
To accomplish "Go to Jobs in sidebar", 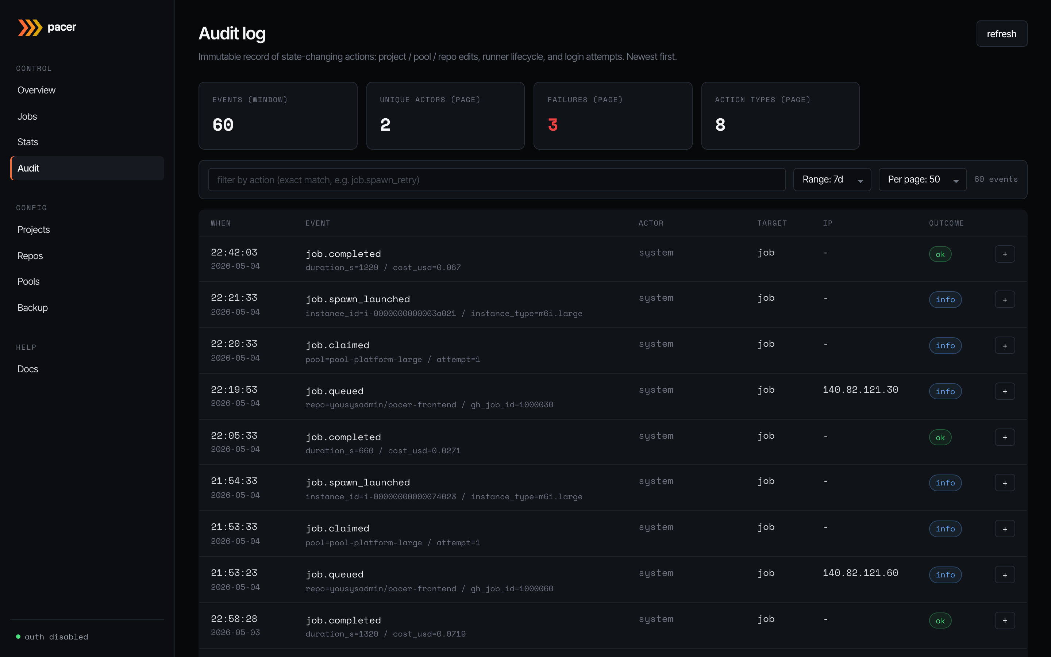I will point(27,116).
